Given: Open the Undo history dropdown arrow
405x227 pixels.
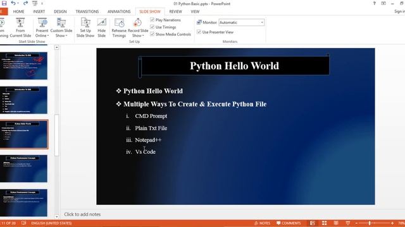Looking at the screenshot, I should coord(18,3).
